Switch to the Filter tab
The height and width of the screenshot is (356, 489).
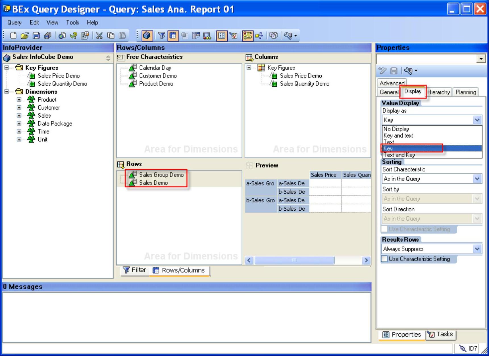[x=135, y=270]
